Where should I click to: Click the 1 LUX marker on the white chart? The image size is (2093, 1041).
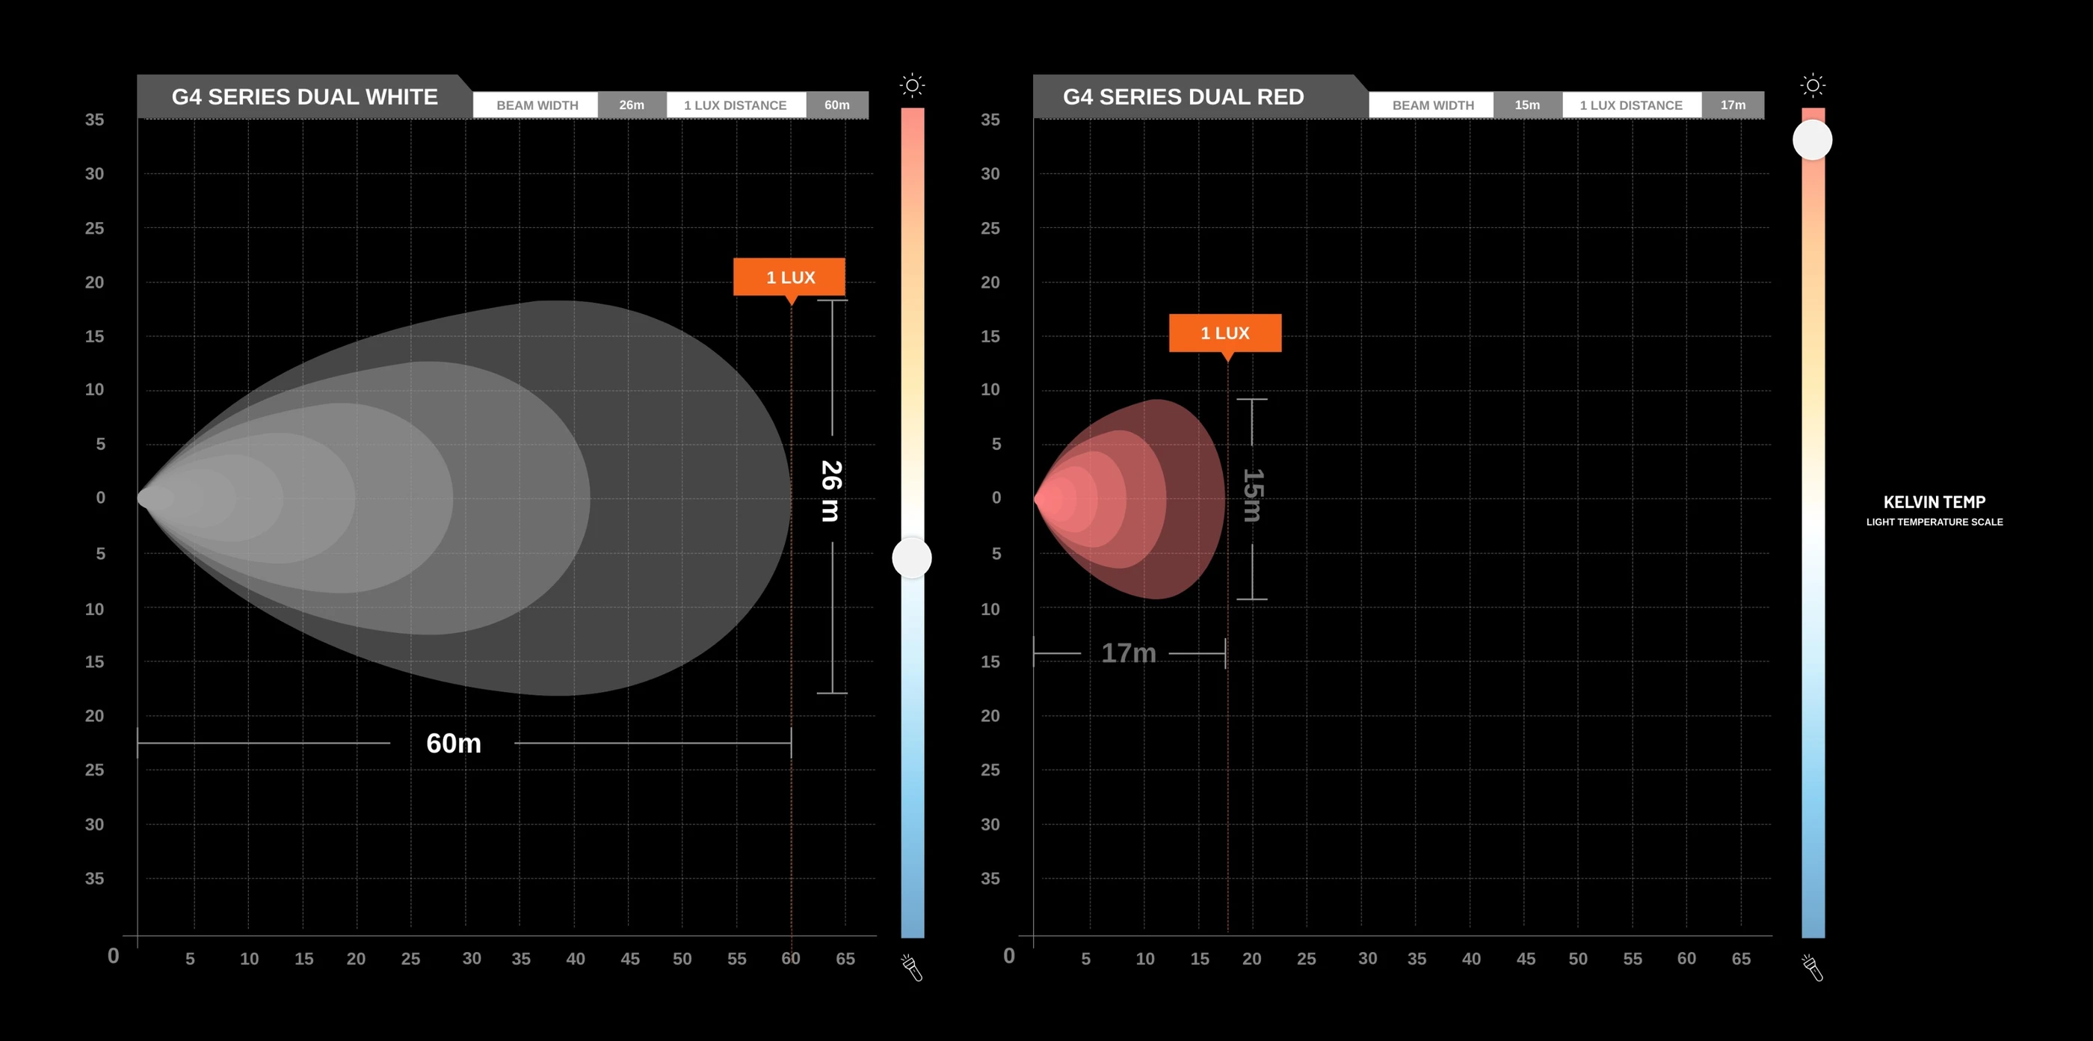(x=789, y=278)
